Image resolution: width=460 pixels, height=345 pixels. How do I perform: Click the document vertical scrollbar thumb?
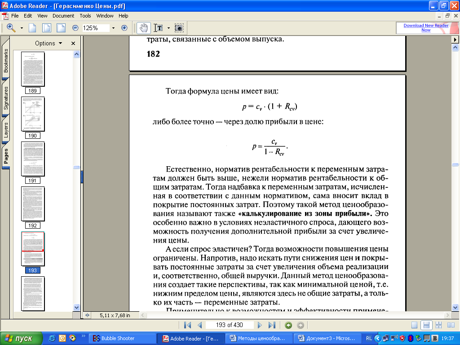click(x=455, y=164)
